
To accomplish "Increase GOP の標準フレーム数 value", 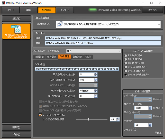I will (96, 79).
